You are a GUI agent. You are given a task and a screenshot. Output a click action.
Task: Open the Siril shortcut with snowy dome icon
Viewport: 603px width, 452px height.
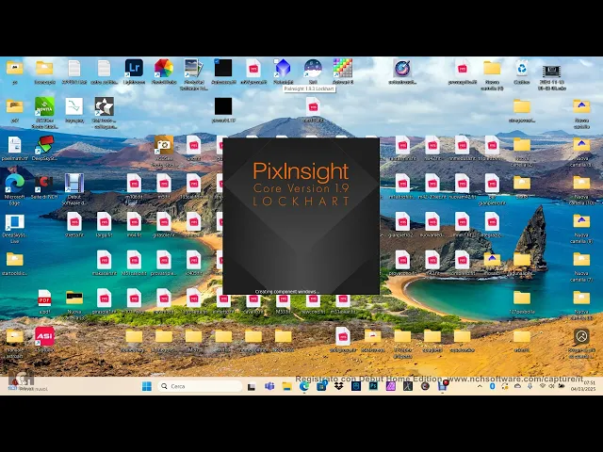tap(313, 69)
